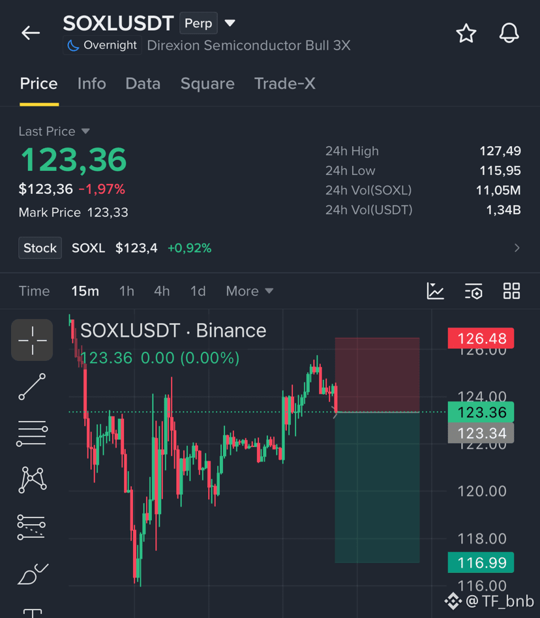Open chart indicators icon
Image resolution: width=540 pixels, height=618 pixels.
436,291
